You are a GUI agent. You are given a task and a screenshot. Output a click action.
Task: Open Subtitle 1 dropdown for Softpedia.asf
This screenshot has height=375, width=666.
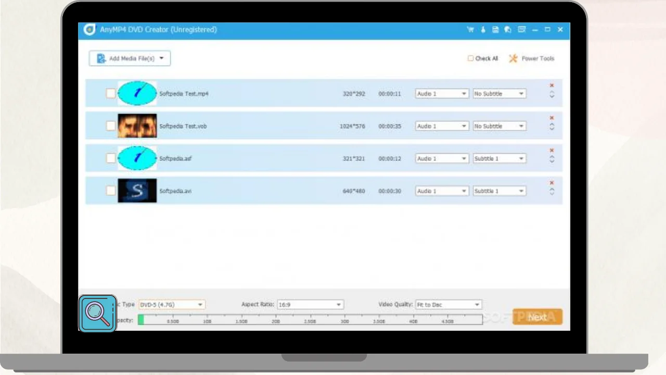(499, 158)
